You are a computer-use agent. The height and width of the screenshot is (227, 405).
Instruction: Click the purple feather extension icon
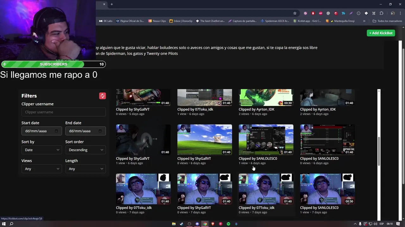[x=351, y=13]
